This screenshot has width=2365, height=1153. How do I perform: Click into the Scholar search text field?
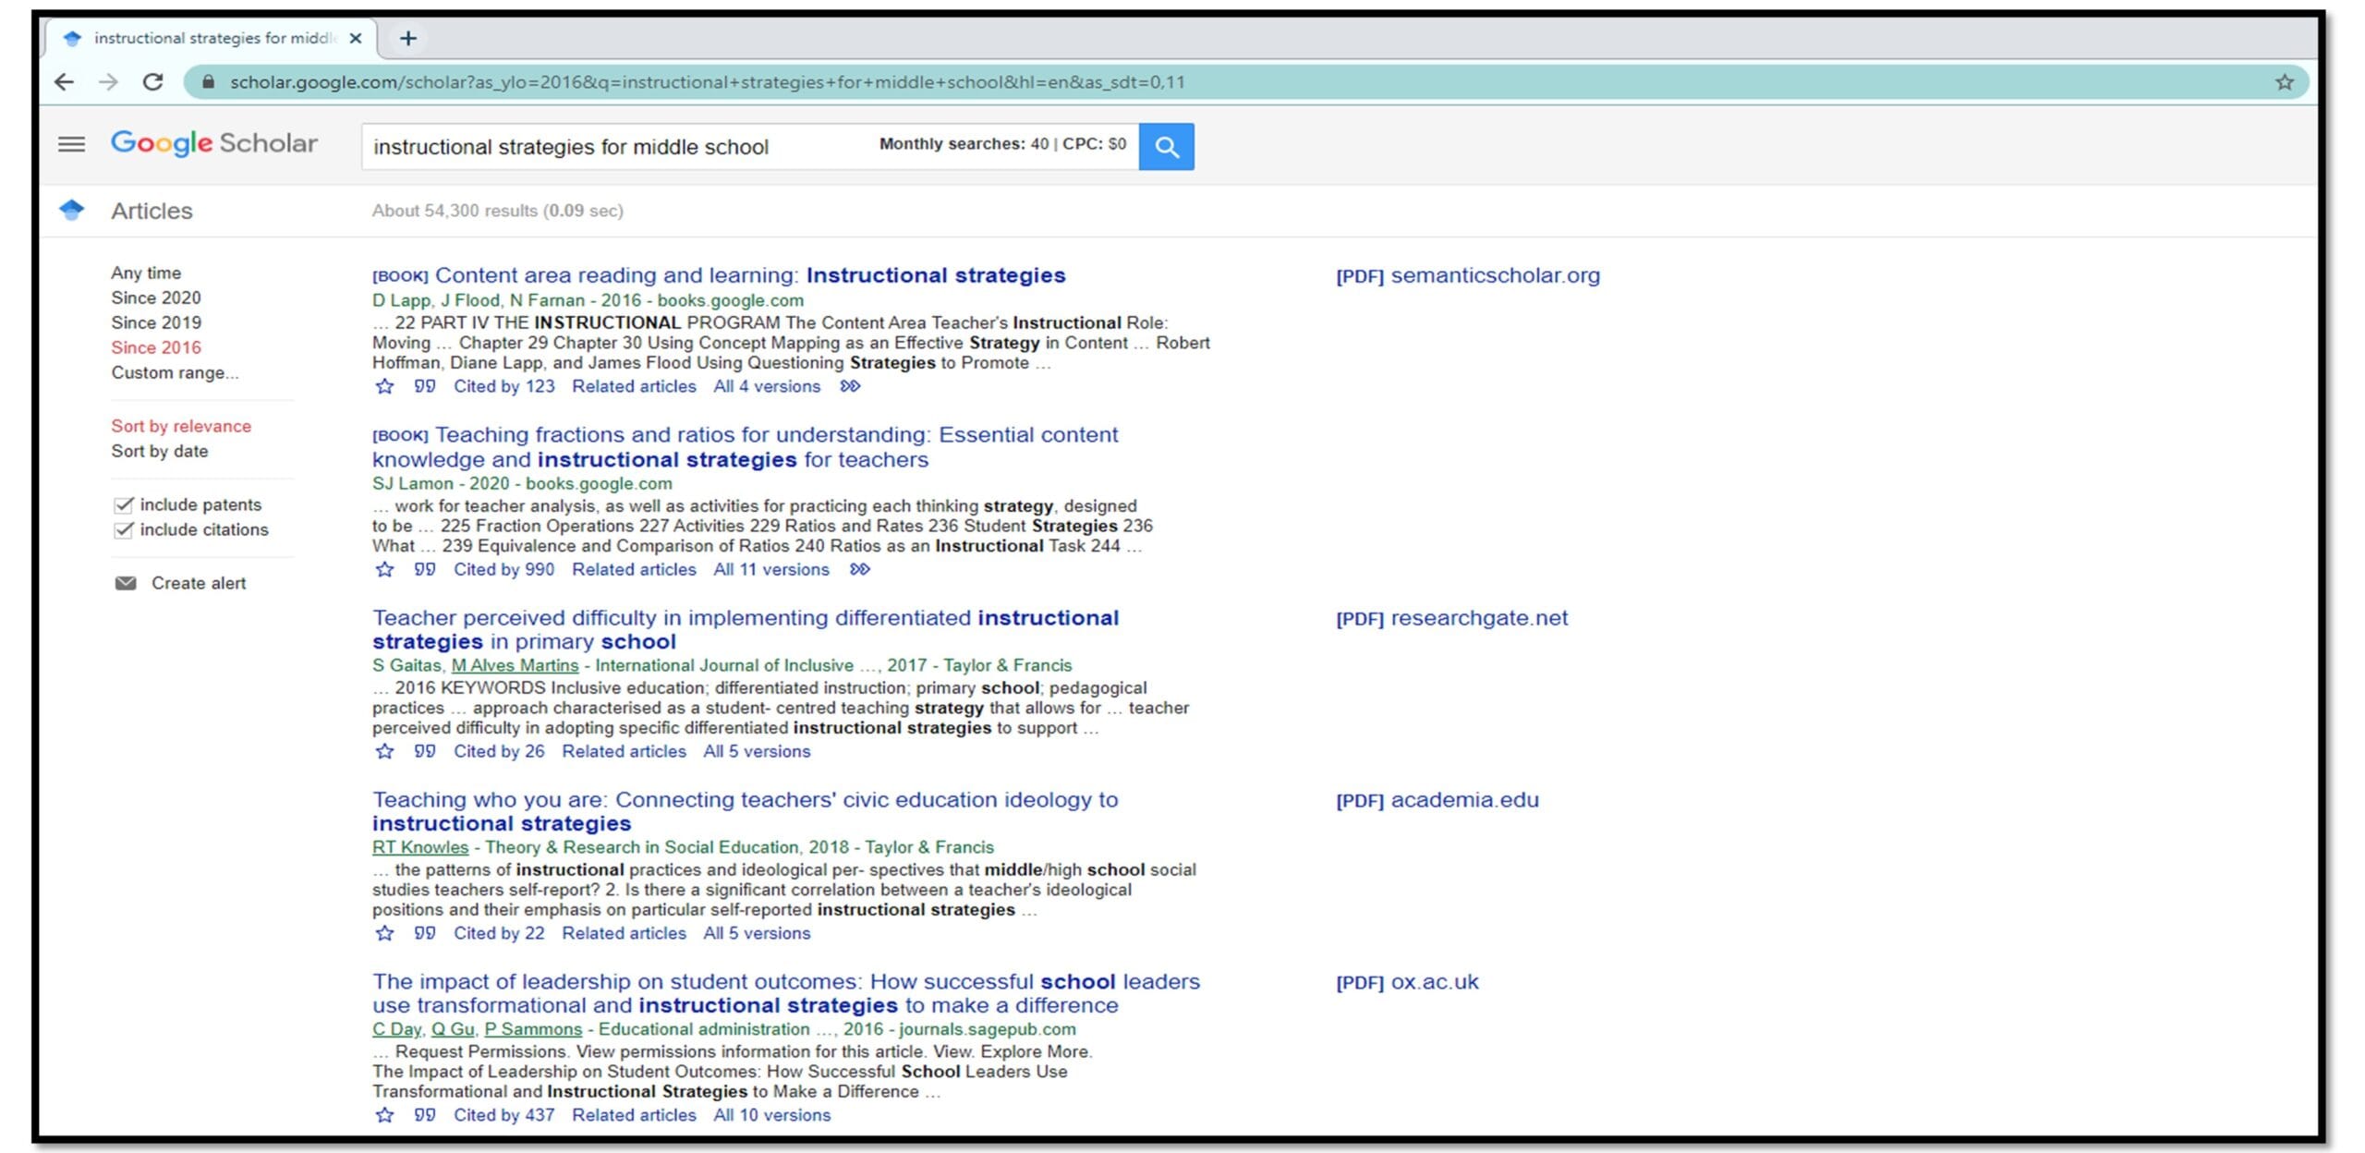tap(610, 147)
